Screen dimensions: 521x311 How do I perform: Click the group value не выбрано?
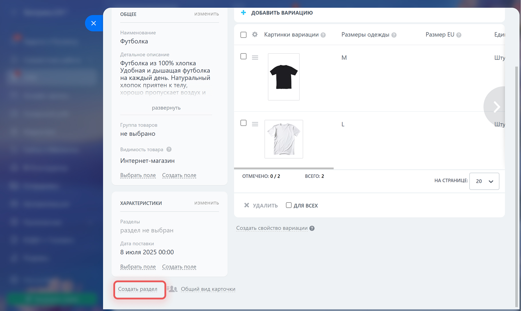point(138,133)
